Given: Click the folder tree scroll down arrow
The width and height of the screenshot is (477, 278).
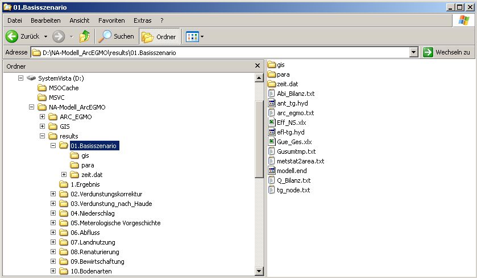Looking at the screenshot, I should pos(259,272).
